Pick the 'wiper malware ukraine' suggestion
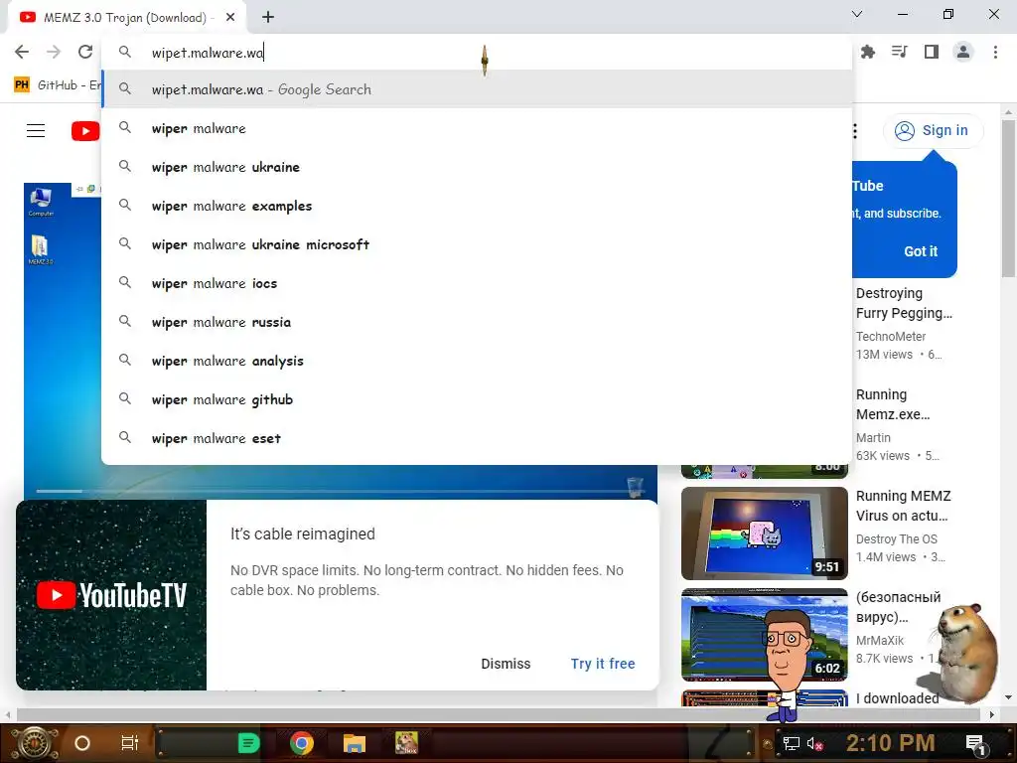This screenshot has width=1017, height=763. point(477,167)
